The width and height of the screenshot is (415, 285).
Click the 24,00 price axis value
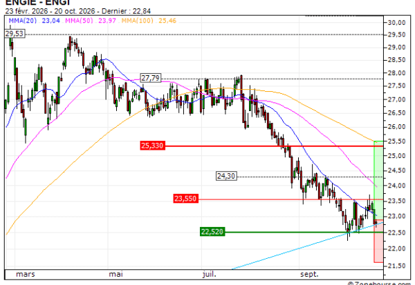click(396, 186)
